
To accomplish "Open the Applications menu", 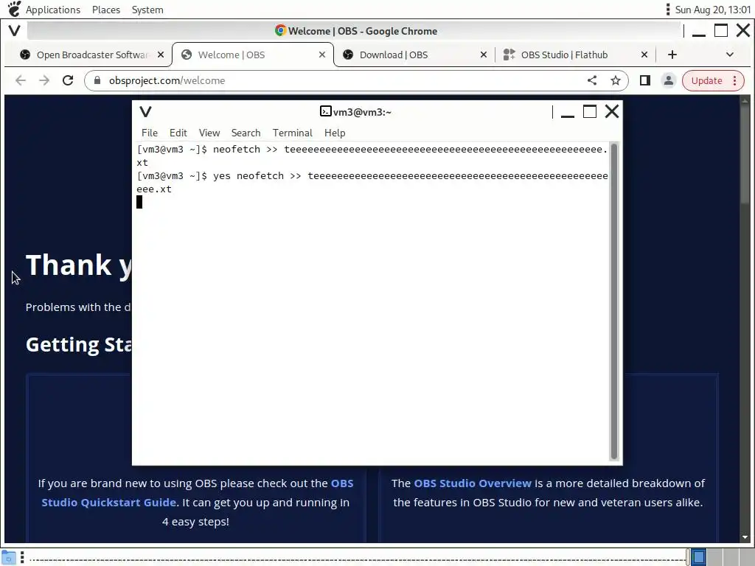I will click(x=53, y=10).
